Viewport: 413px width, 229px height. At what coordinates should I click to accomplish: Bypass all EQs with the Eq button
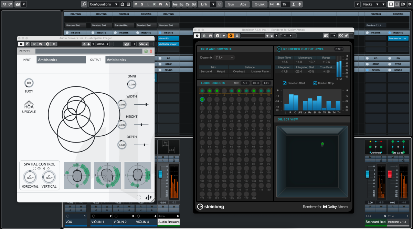coord(182,4)
